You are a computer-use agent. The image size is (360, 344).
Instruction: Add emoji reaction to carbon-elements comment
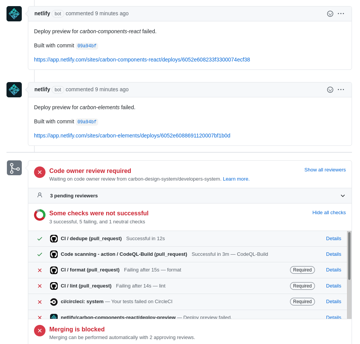(330, 90)
